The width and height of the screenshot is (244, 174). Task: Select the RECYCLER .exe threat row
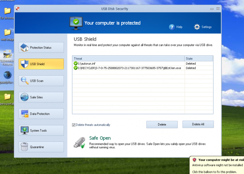(143, 68)
